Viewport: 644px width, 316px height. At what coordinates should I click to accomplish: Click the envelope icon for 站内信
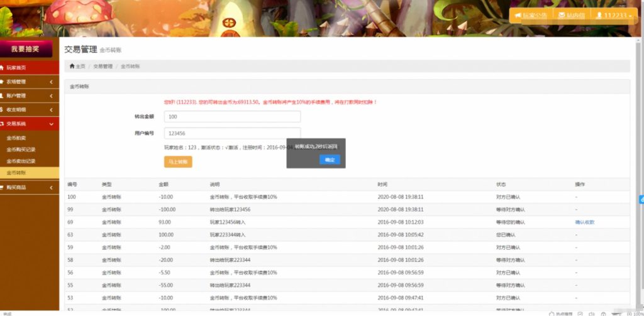click(562, 15)
